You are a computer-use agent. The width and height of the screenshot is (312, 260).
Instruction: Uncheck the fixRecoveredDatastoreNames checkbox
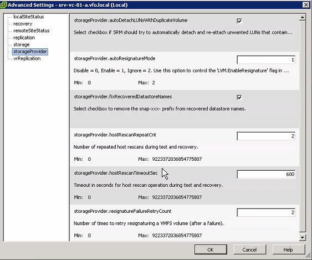[239, 97]
